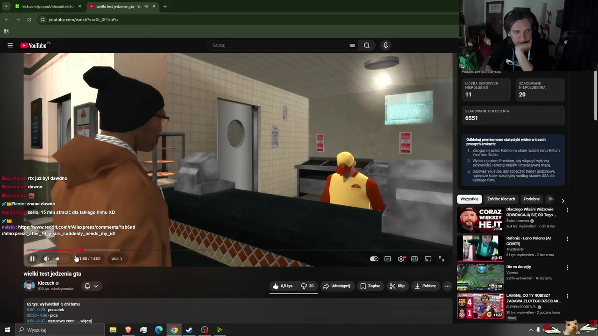Open options for LAMINE video

567,296
